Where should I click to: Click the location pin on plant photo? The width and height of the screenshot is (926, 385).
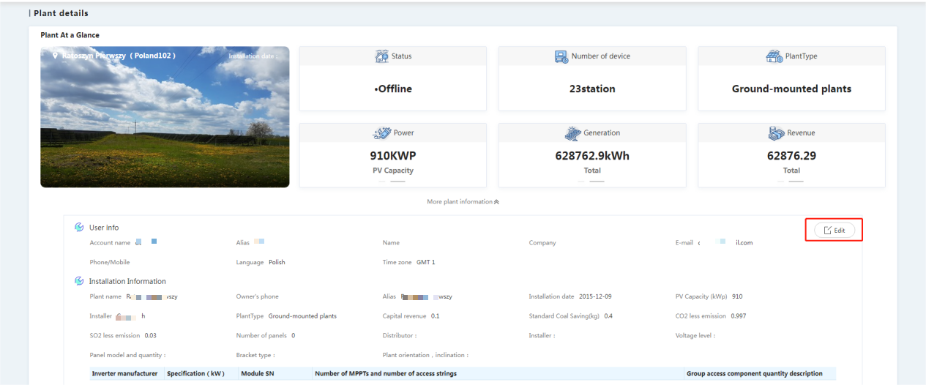pos(55,56)
